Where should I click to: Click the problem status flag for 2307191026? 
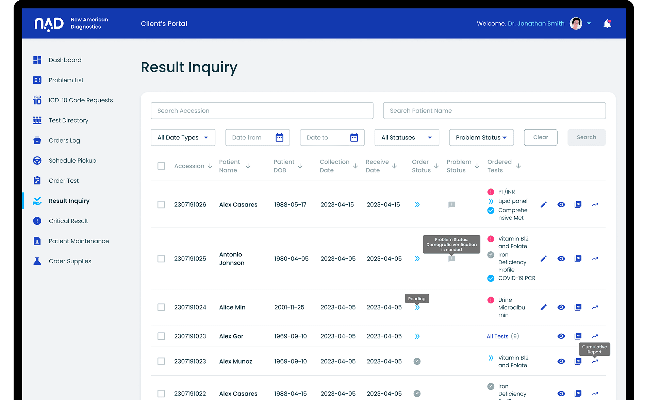[x=452, y=204]
